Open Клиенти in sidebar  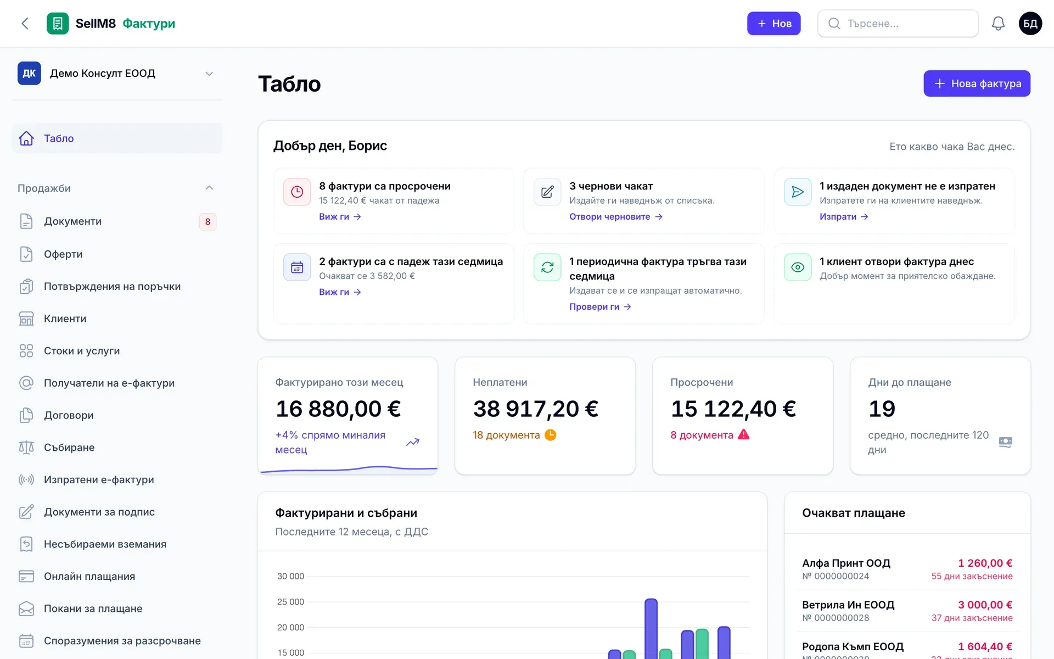coord(117,319)
